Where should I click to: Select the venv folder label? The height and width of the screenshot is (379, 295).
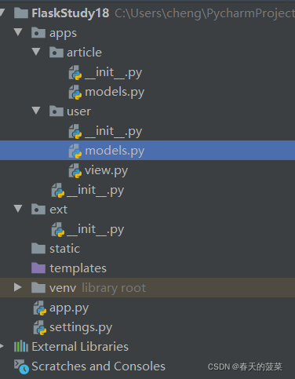tap(63, 288)
